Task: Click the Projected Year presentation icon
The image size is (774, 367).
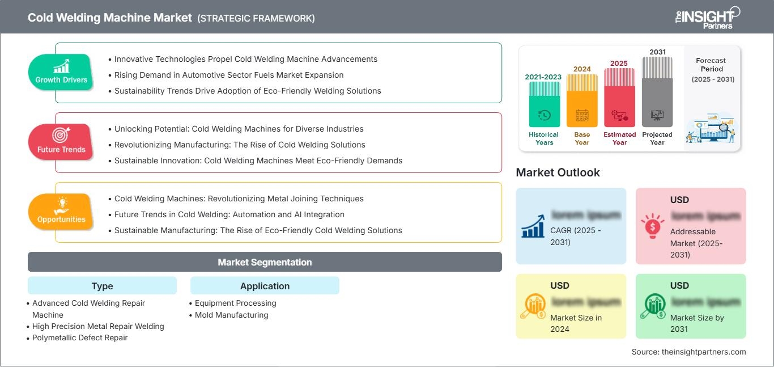Action: [657, 115]
